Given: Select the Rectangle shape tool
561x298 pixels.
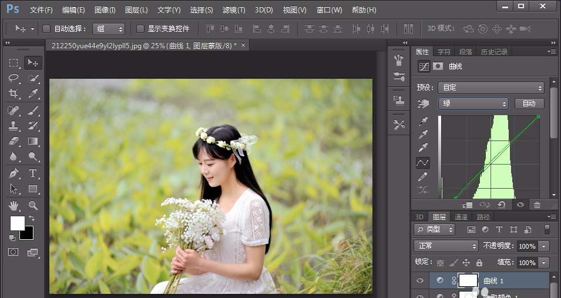Looking at the screenshot, I should (33, 189).
